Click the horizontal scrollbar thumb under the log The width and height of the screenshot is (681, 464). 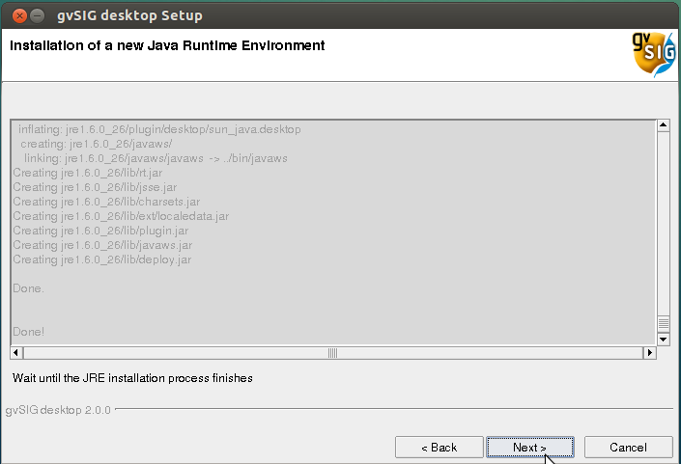tap(333, 353)
